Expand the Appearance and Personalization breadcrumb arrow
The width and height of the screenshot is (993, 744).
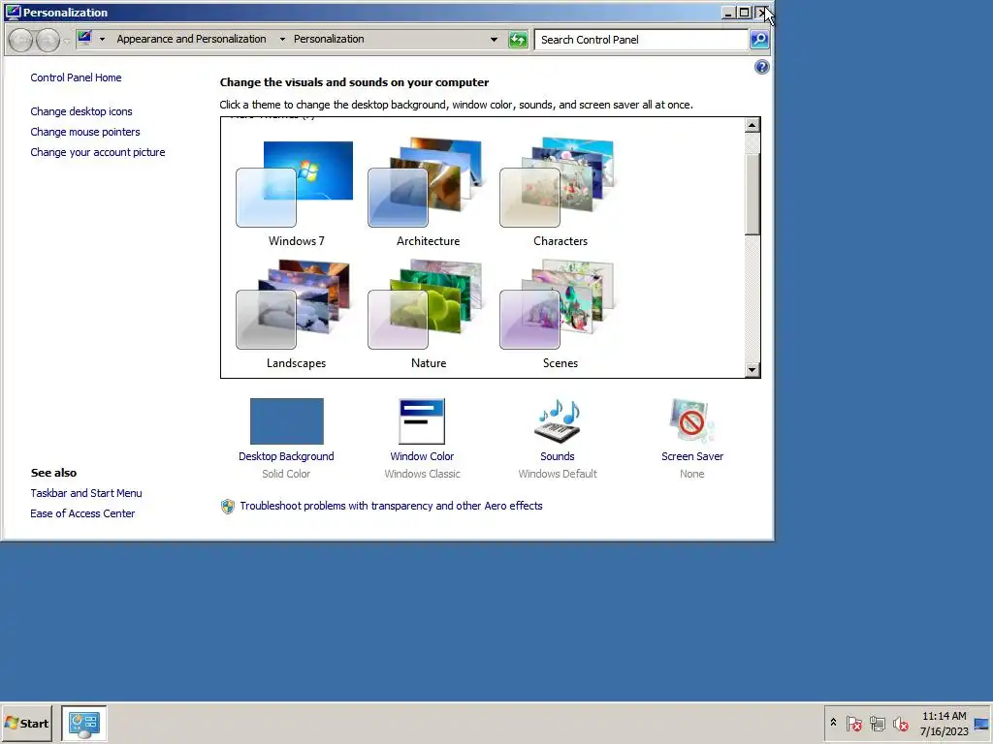(x=282, y=39)
